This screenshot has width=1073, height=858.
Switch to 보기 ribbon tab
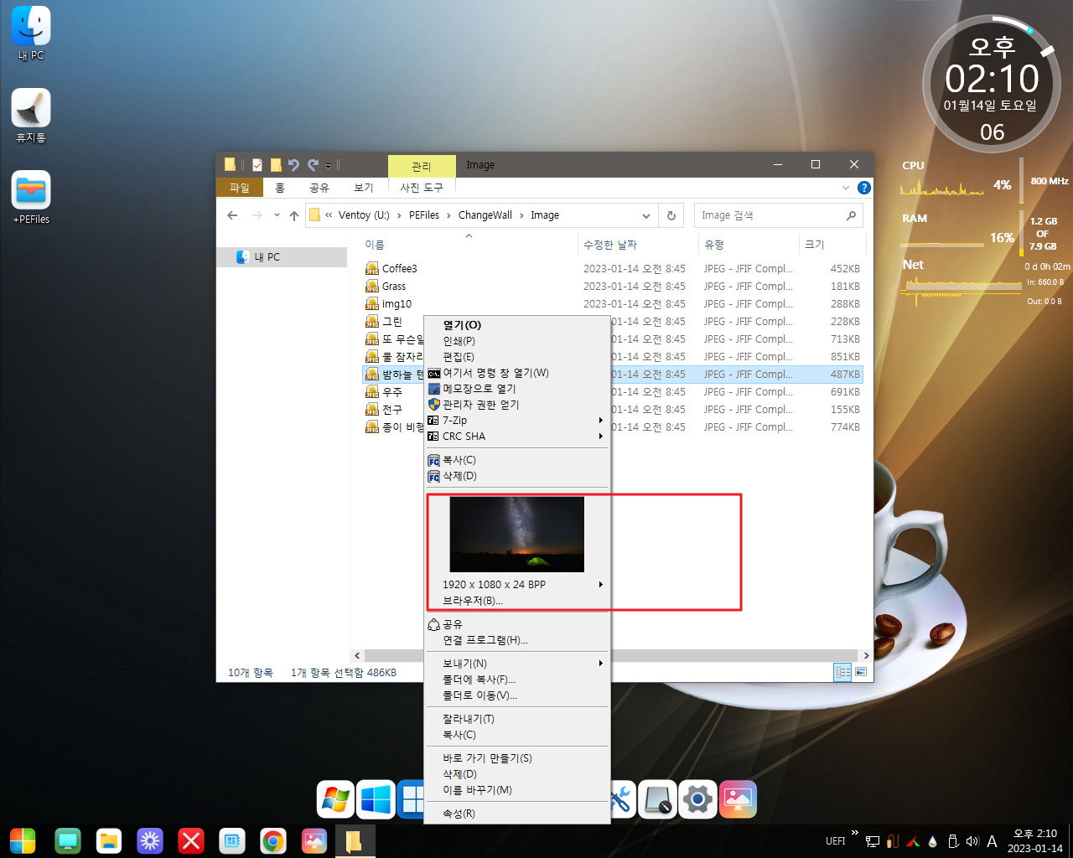(x=364, y=188)
